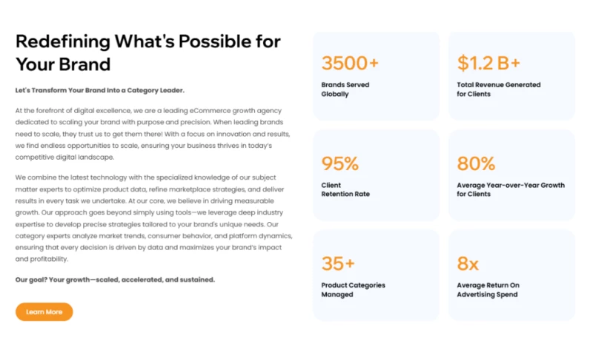Viewport: 593px width, 355px height.
Task: Select the 'Product Categories Managed' label
Action: point(353,290)
